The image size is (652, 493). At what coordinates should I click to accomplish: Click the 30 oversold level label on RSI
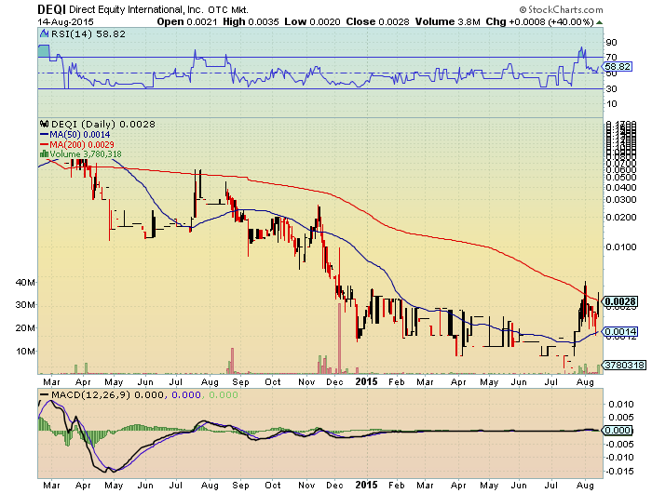click(x=611, y=89)
